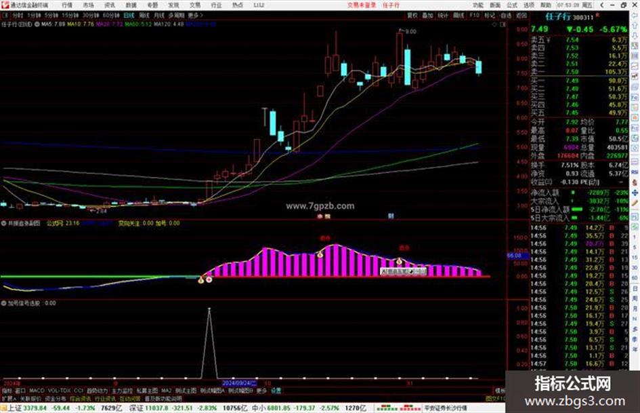Click the back arrow next to window controls

(x=601, y=5)
